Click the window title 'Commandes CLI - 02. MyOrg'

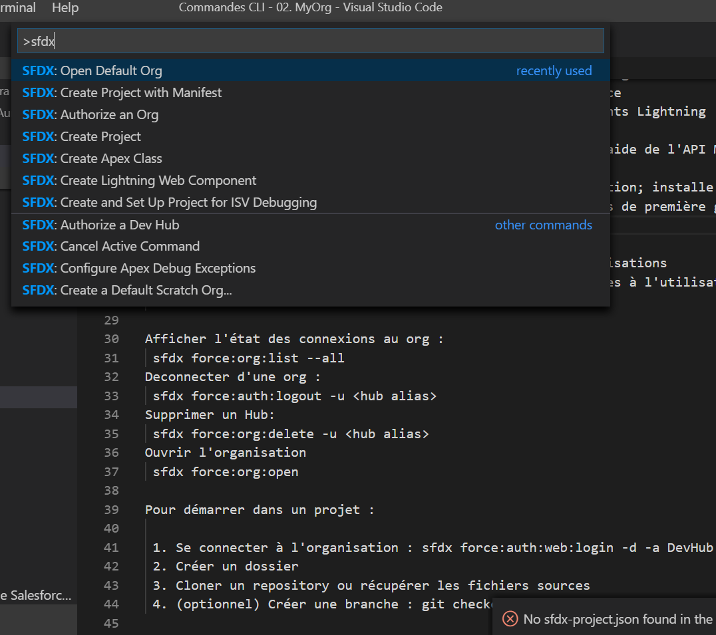point(311,7)
